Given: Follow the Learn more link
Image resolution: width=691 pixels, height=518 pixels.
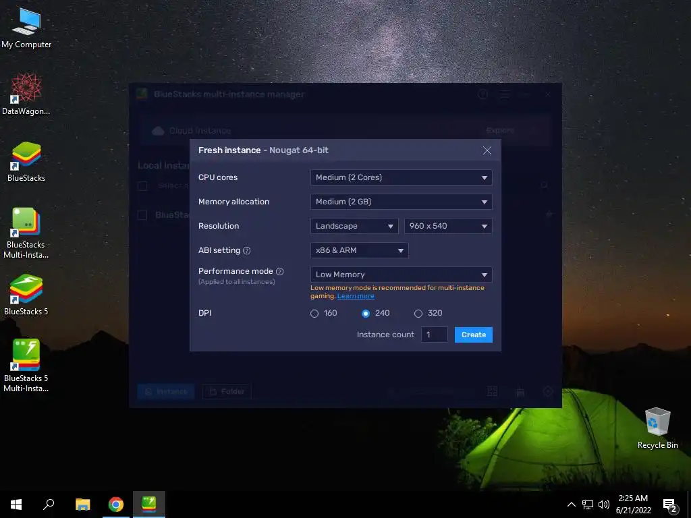Looking at the screenshot, I should coord(356,296).
